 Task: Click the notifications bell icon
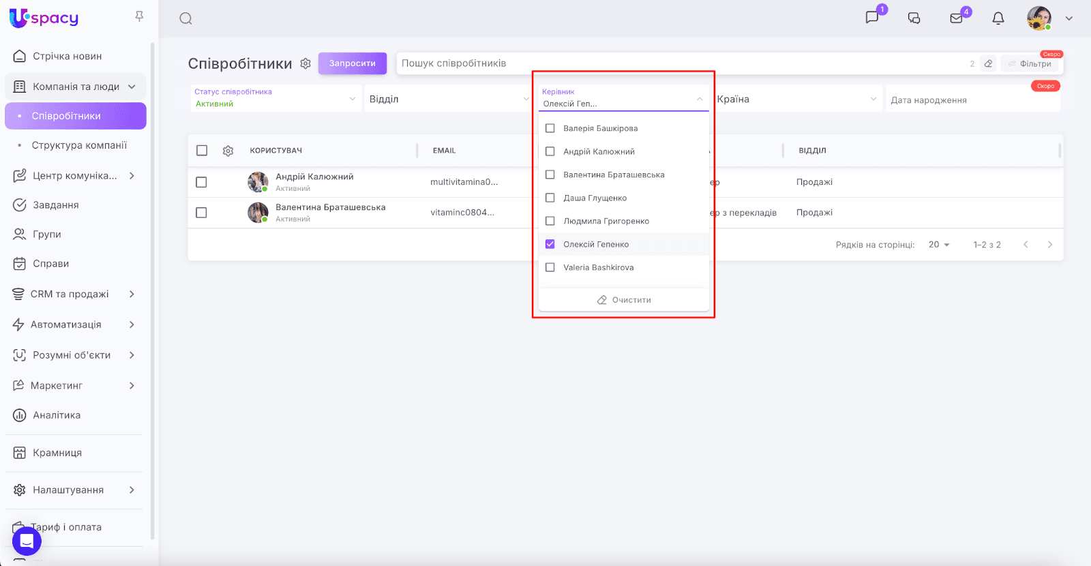tap(998, 18)
